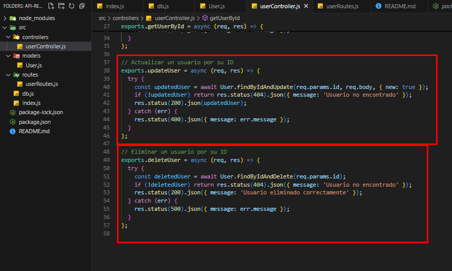
Task: Collapse the src folder chevron
Action: (5, 28)
